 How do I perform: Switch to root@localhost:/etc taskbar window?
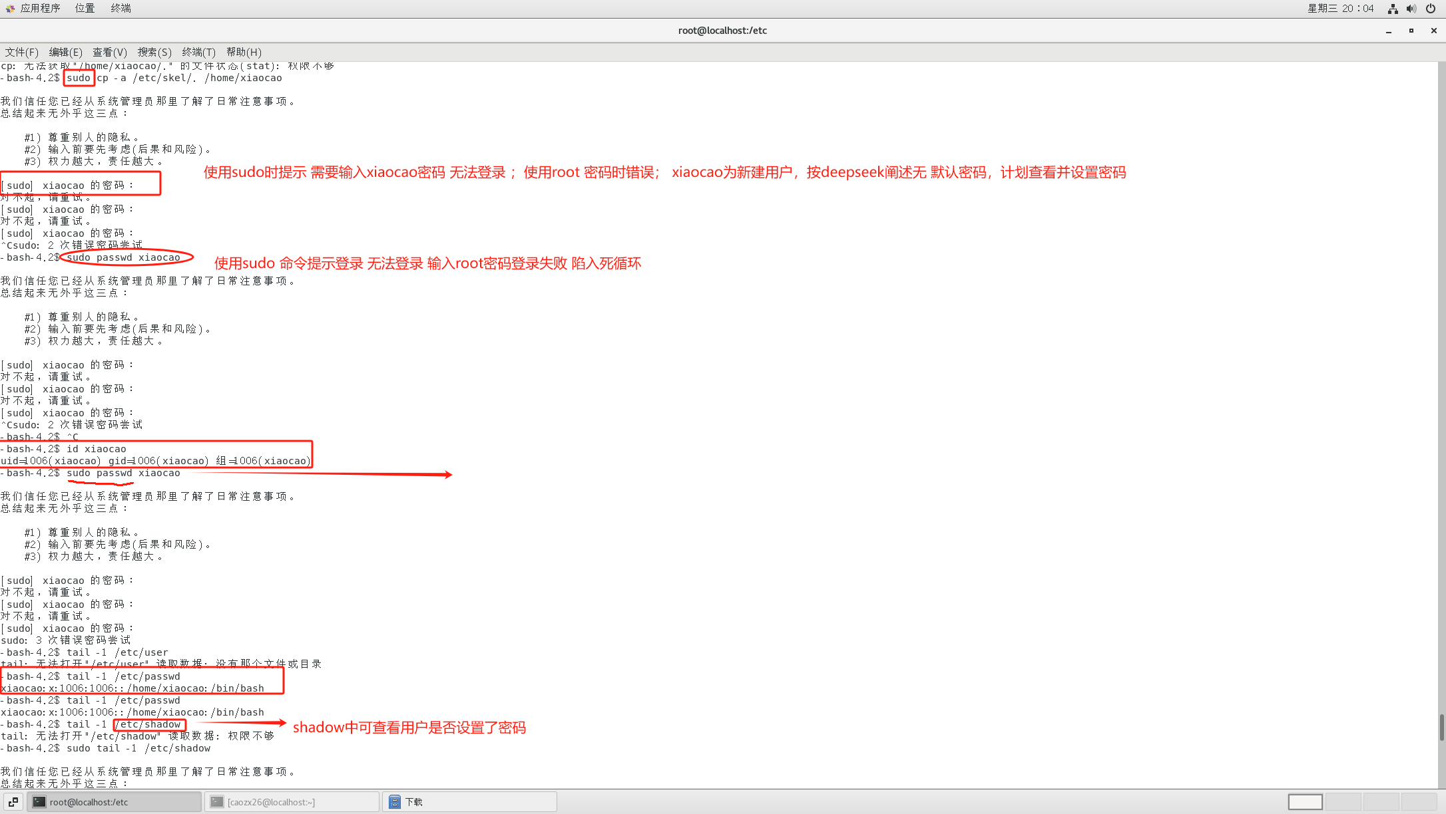tap(115, 802)
